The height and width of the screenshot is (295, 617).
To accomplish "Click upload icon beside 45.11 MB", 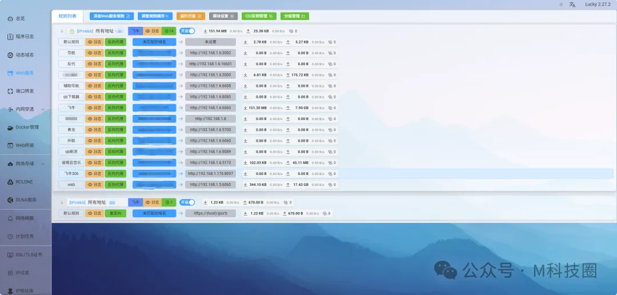I will click(x=288, y=162).
